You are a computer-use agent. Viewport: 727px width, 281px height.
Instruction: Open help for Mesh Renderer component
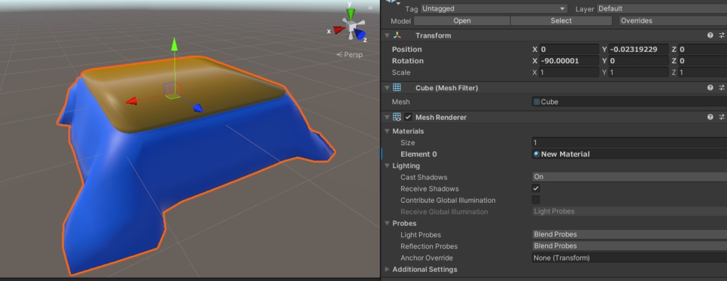pyautogui.click(x=710, y=117)
